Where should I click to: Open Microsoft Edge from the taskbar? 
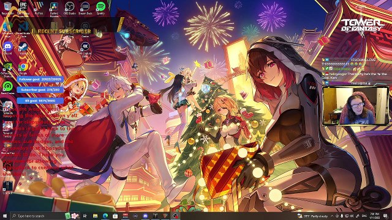[105, 216]
